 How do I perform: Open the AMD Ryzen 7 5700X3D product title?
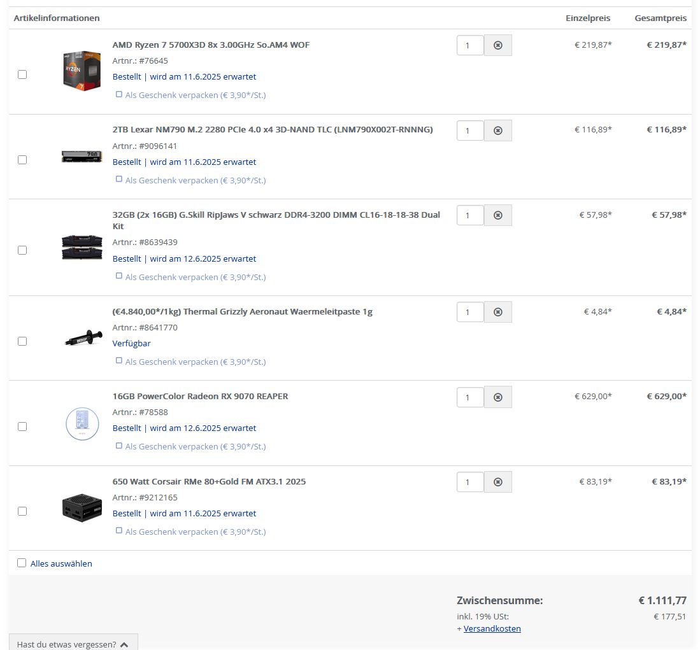(211, 45)
